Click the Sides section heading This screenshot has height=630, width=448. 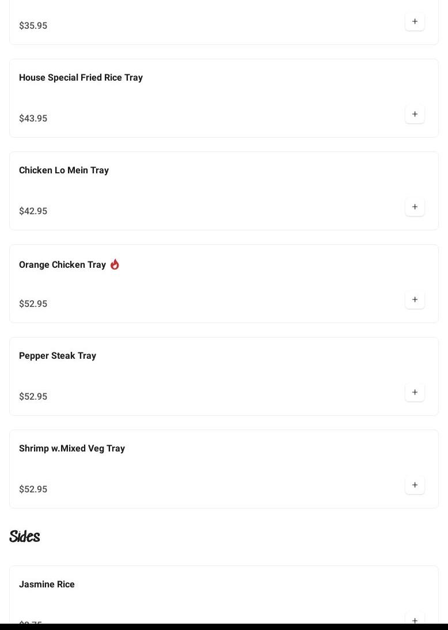click(25, 537)
